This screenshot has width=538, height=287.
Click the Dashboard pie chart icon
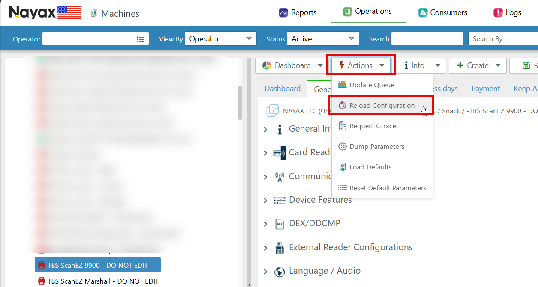[x=267, y=65]
